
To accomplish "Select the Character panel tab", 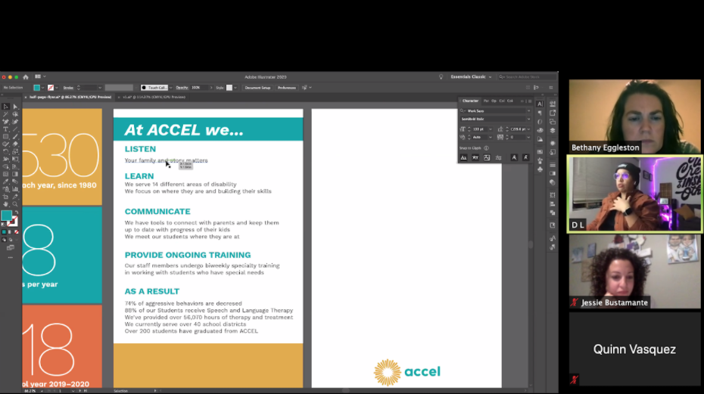I will tap(470, 101).
